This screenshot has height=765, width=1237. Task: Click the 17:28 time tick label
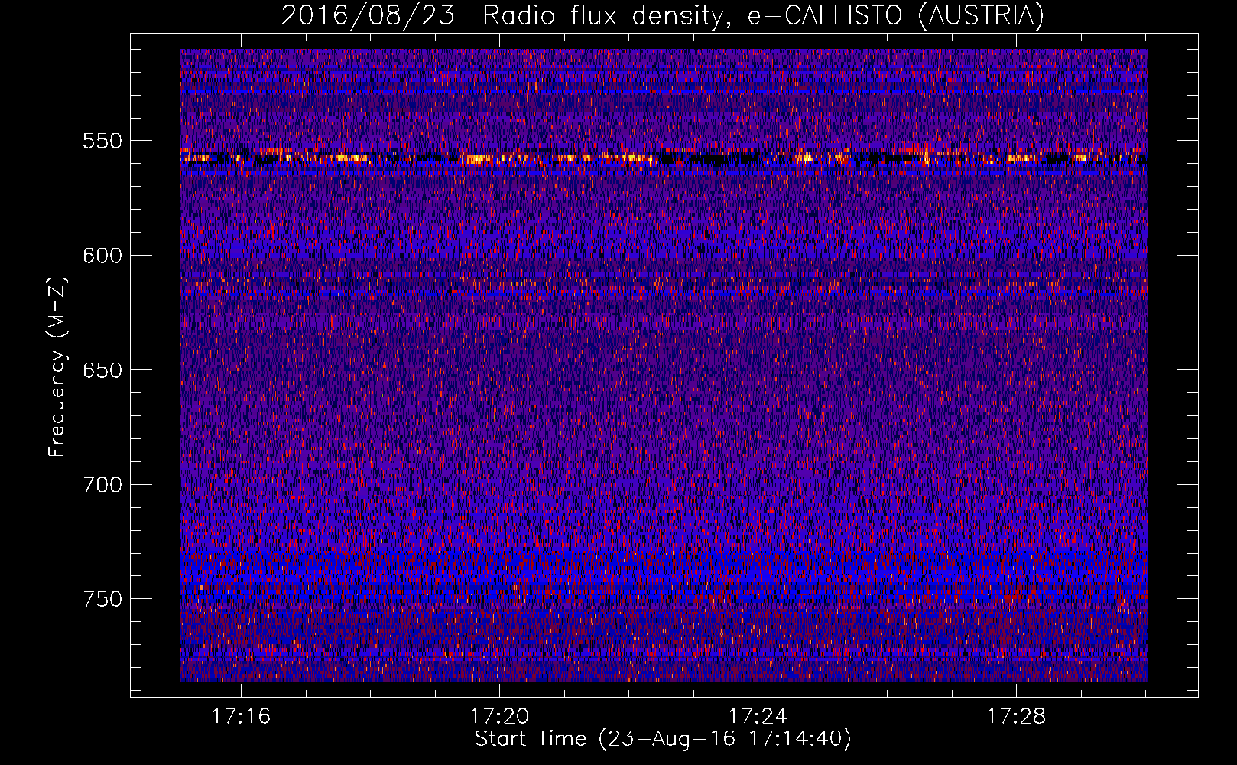pyautogui.click(x=1016, y=717)
